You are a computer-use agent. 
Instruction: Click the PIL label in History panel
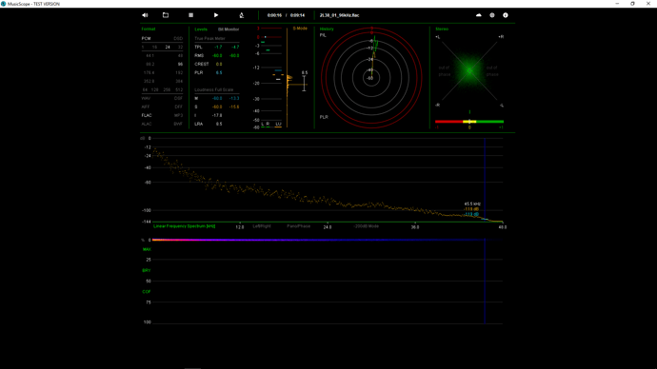tap(323, 35)
